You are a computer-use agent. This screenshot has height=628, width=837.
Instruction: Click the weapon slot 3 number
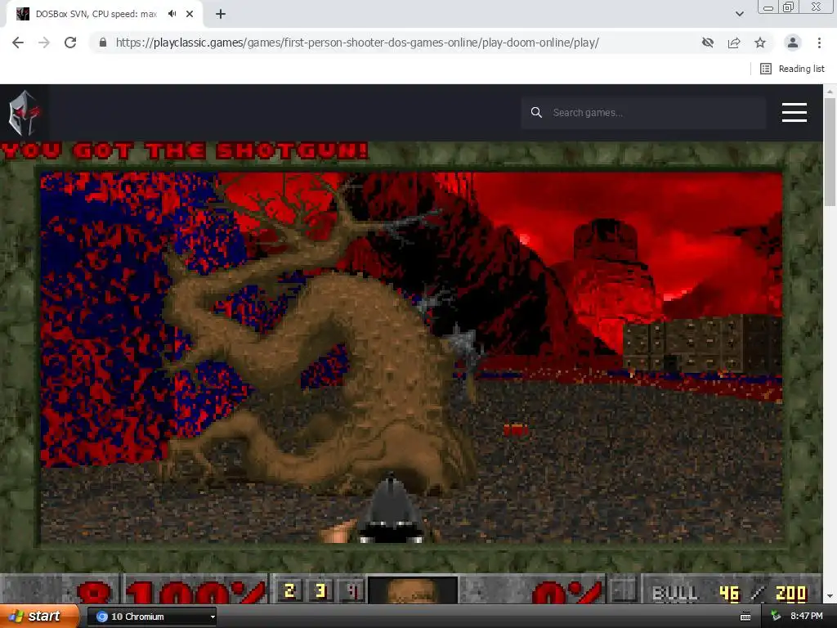(x=320, y=590)
